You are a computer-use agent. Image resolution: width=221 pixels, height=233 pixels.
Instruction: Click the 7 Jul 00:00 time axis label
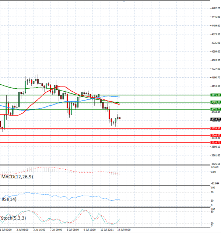(56, 230)
